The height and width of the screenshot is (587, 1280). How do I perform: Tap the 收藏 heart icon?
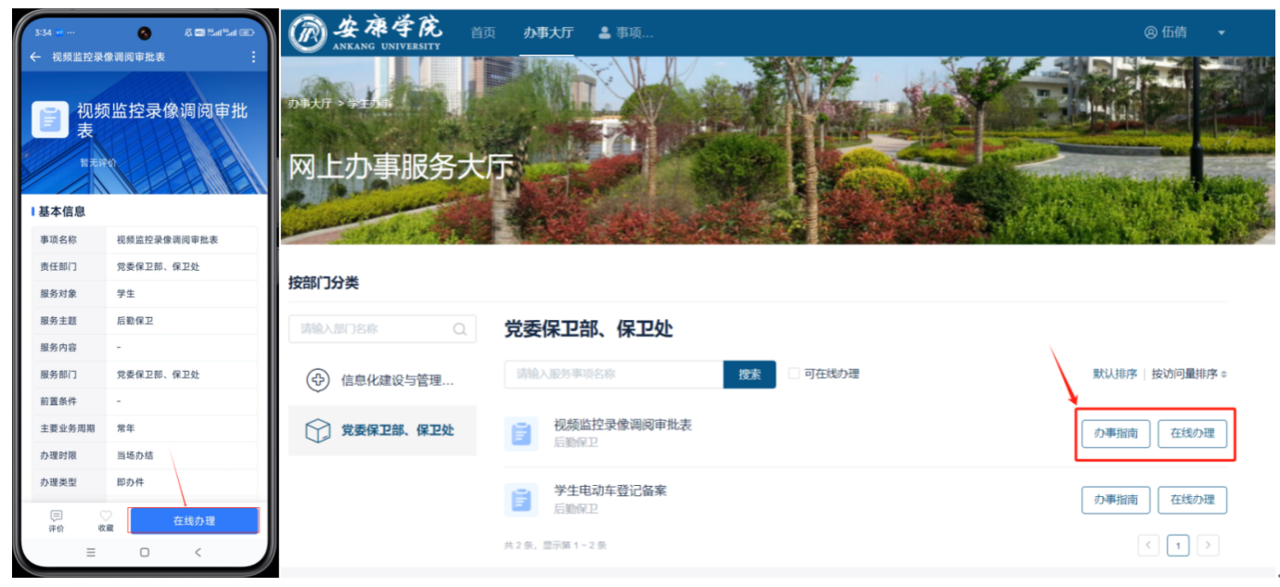click(x=106, y=517)
